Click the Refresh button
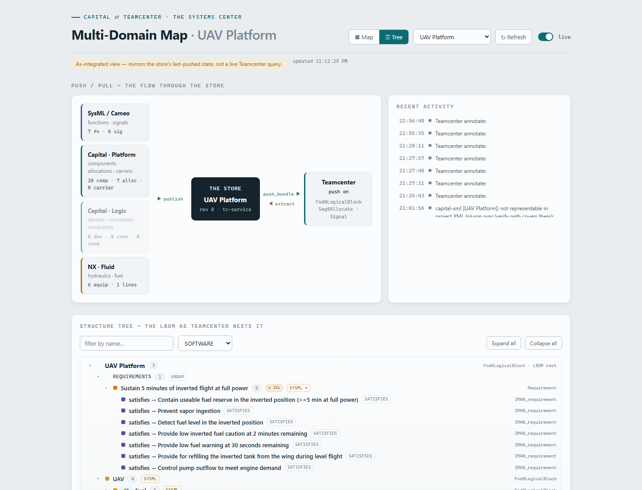This screenshot has height=490, width=642. (514, 37)
